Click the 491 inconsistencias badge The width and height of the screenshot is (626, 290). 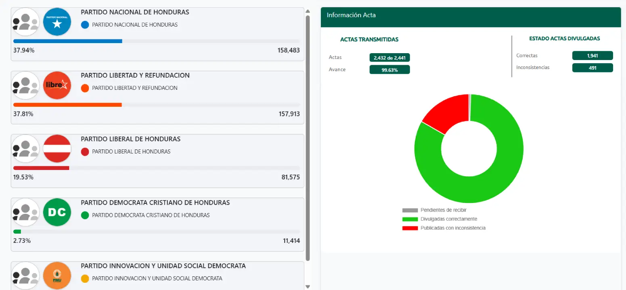(593, 67)
